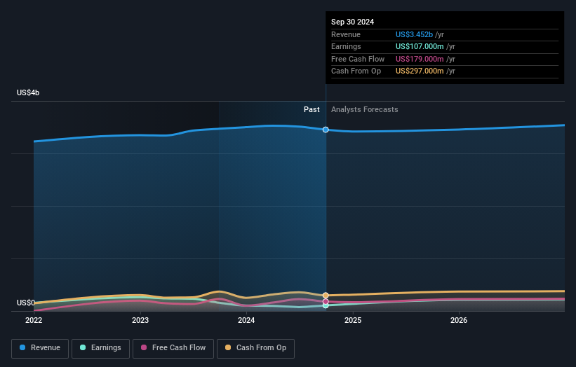Click the 2023 x-axis label

click(140, 320)
